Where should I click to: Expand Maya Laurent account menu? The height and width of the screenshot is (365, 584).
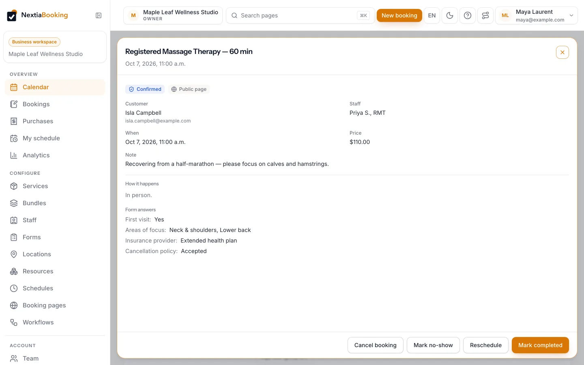537,15
